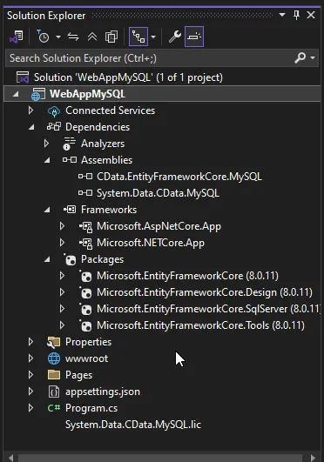Open Properties wrench icon in toolbar
324x462 pixels.
click(175, 37)
